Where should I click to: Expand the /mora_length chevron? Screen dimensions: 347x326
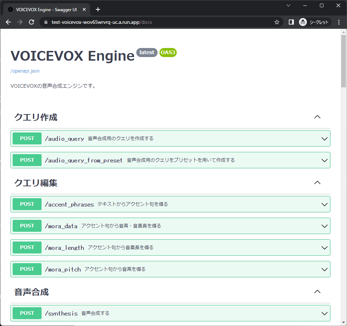(x=325, y=248)
